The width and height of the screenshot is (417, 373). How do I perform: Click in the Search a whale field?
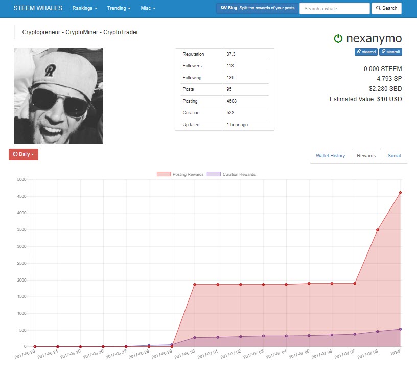335,9
